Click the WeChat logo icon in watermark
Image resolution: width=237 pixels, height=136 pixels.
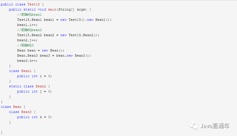194,125
